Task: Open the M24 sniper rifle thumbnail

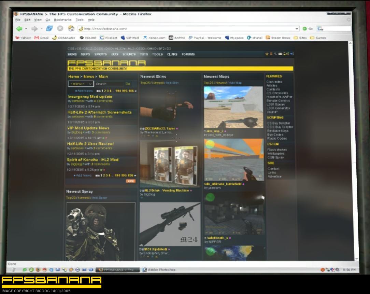Action: tap(170, 224)
